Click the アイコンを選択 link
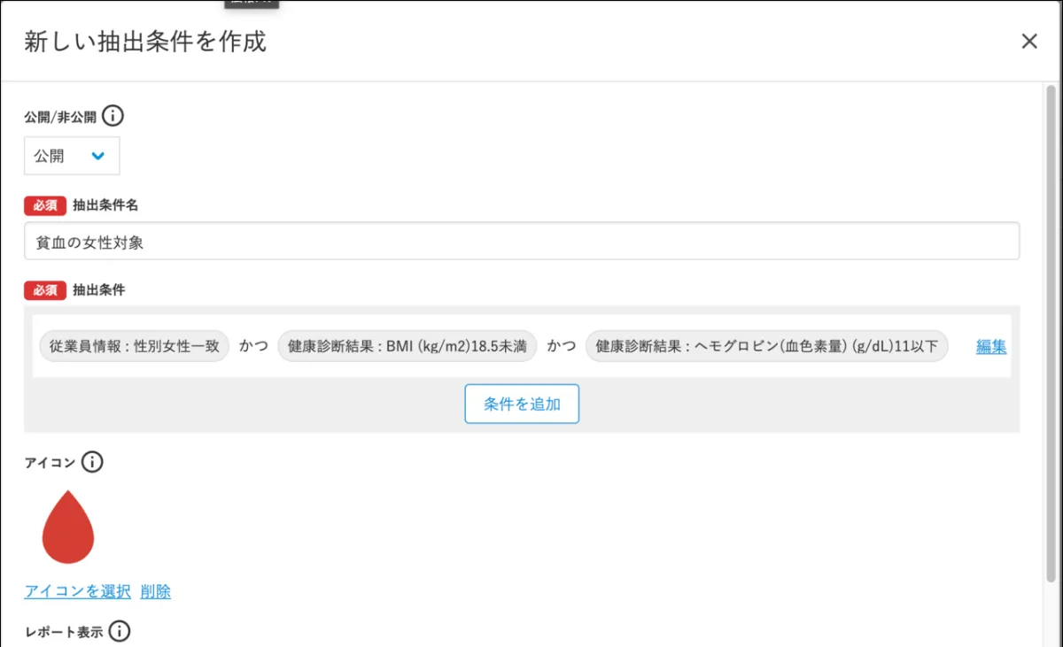Image resolution: width=1063 pixels, height=647 pixels. point(78,592)
